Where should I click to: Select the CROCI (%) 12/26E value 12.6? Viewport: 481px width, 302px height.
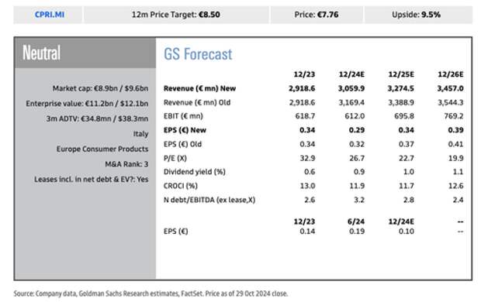pyautogui.click(x=455, y=186)
